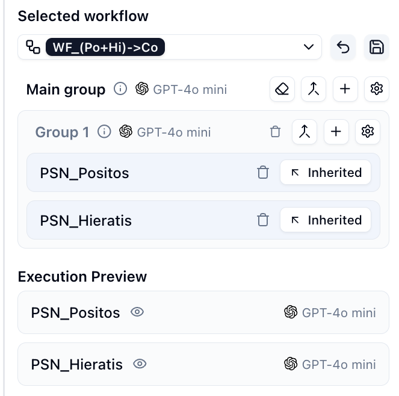
Task: Show Main group info tooltip icon
Action: [120, 89]
